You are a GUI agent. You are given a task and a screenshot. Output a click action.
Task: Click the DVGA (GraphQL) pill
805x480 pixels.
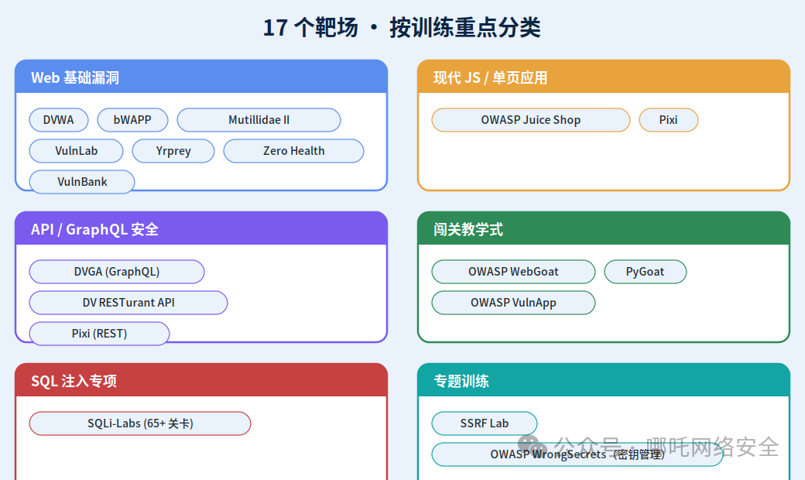coord(117,272)
